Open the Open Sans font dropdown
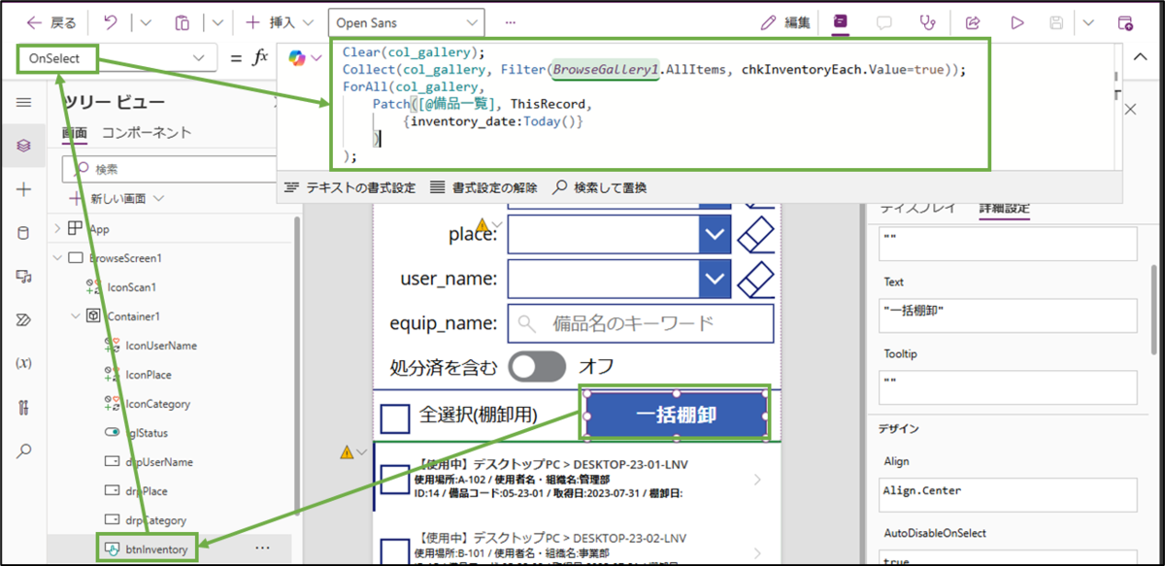The image size is (1165, 566). [406, 21]
